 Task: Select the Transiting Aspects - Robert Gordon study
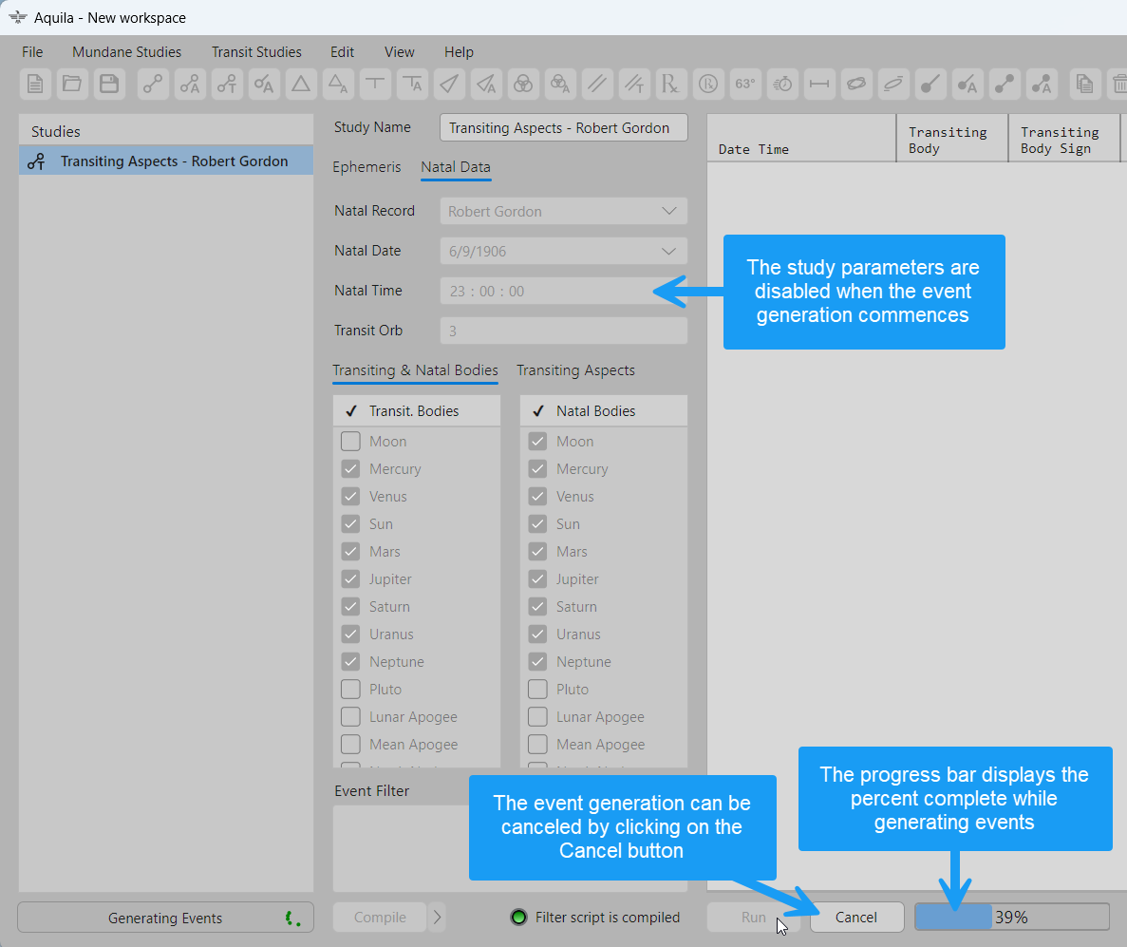(166, 161)
